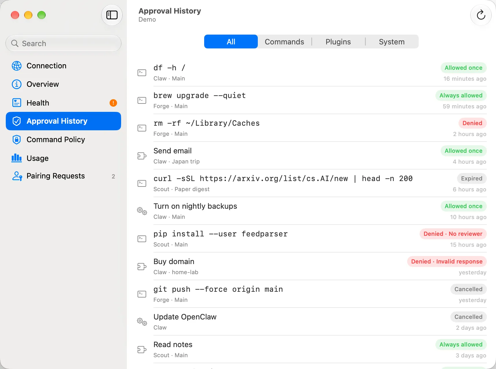Open Connection in the sidebar

(x=63, y=66)
